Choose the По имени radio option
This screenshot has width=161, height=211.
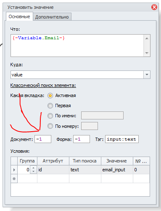tap(50, 116)
